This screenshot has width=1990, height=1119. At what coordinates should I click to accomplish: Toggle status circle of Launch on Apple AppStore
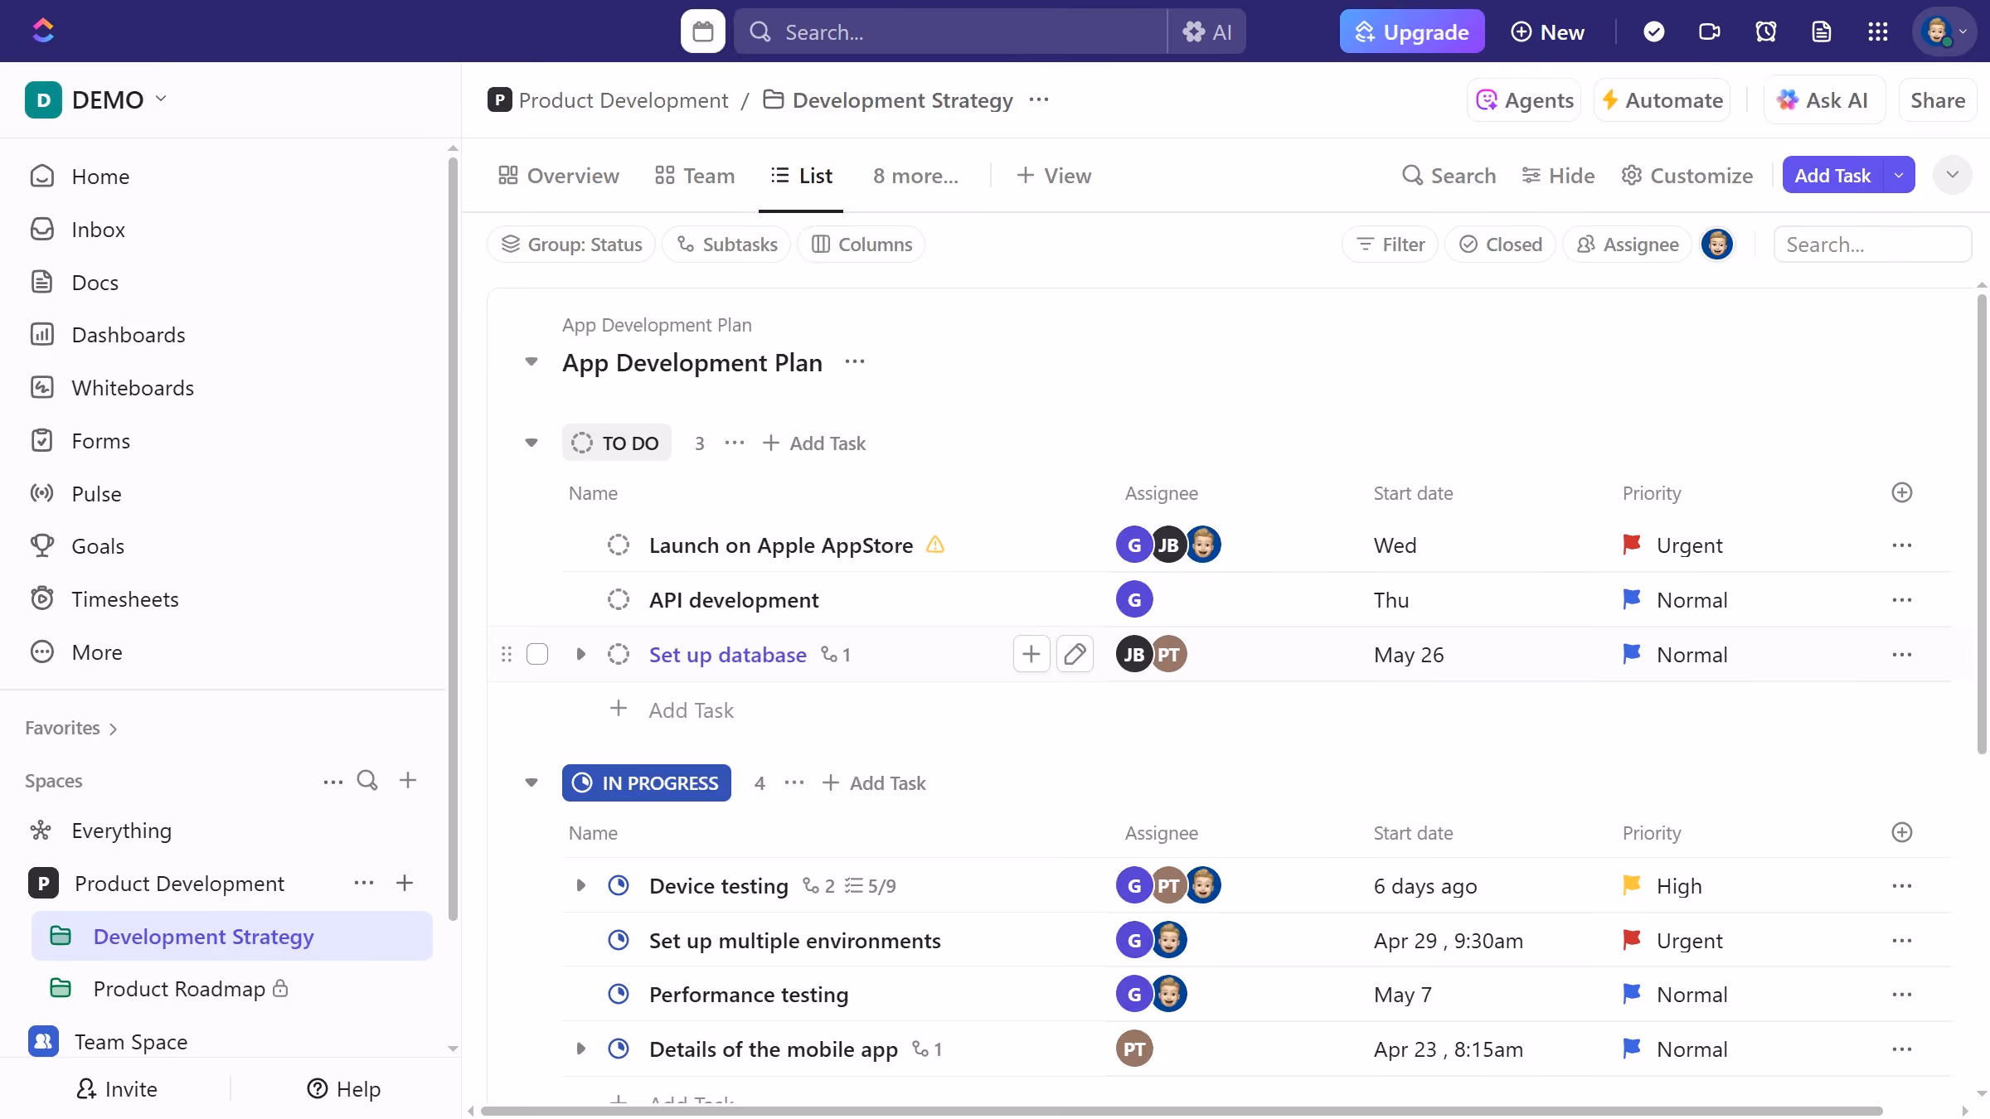(618, 545)
